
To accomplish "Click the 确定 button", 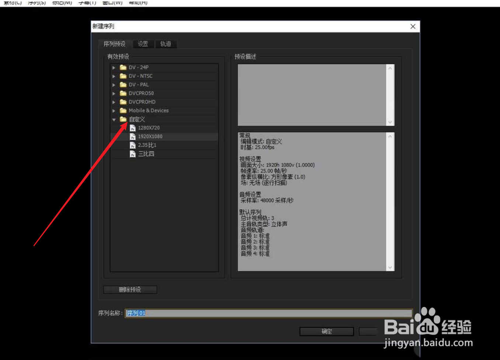I will (x=326, y=331).
